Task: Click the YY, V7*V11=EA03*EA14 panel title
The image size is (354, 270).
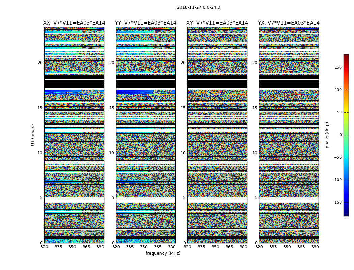Action: (x=146, y=23)
